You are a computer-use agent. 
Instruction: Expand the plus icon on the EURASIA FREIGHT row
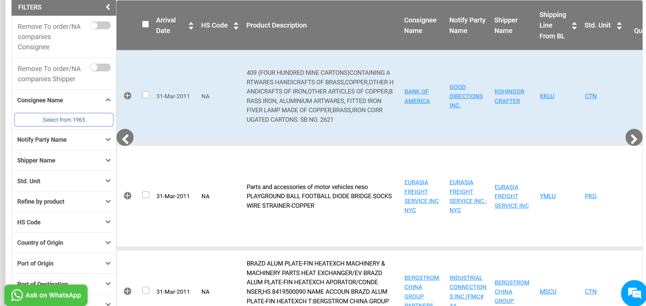click(x=128, y=195)
